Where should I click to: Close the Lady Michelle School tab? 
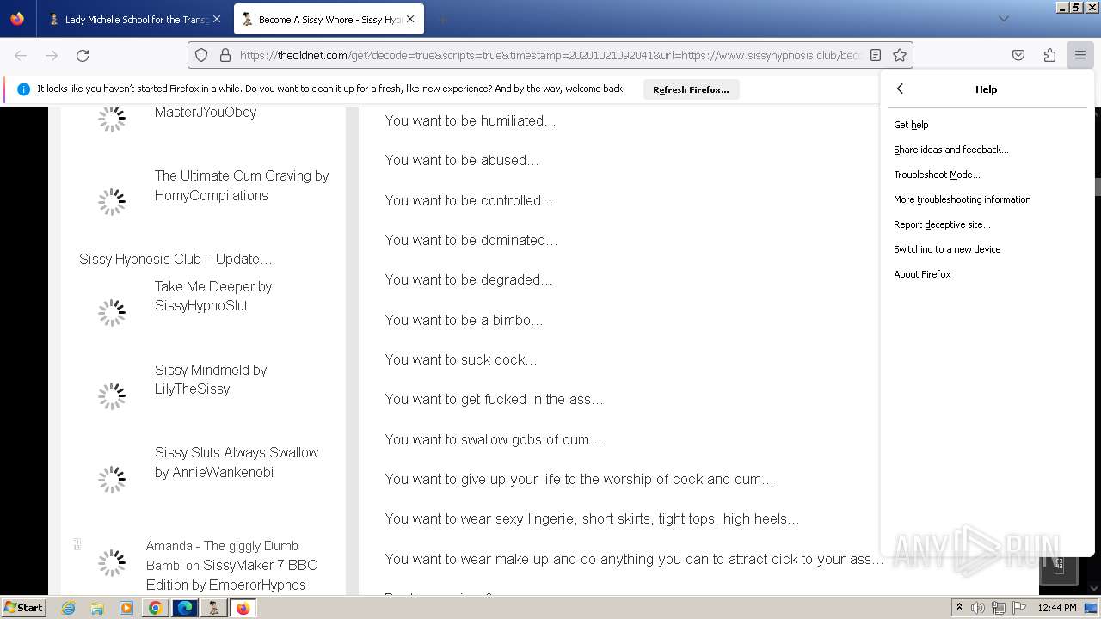pyautogui.click(x=217, y=19)
